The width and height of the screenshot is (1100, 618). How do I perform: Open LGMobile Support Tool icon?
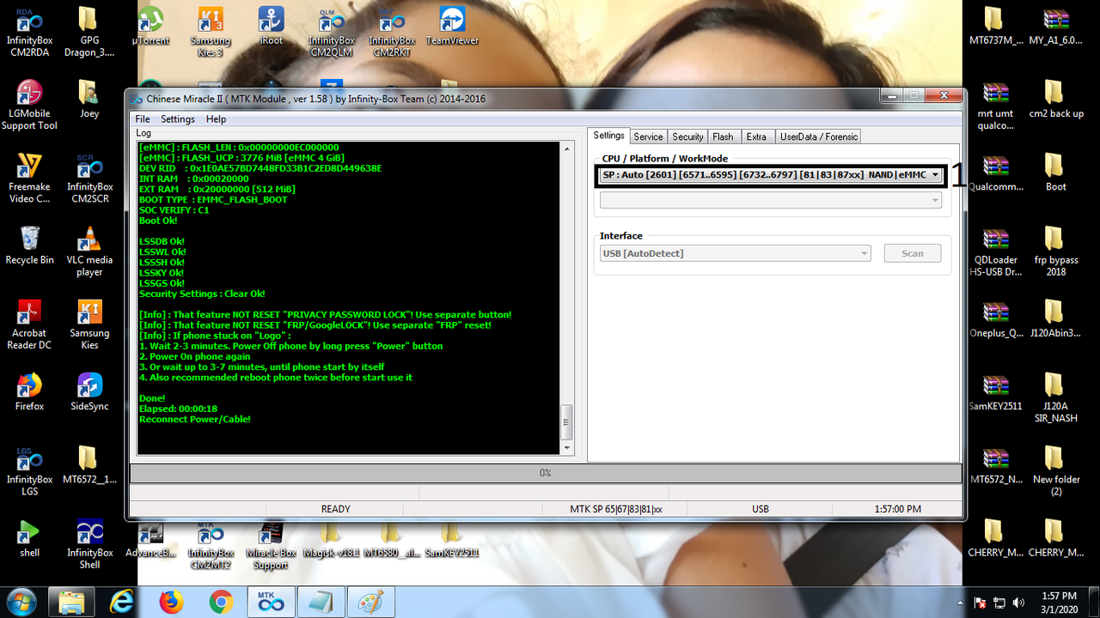pyautogui.click(x=29, y=105)
